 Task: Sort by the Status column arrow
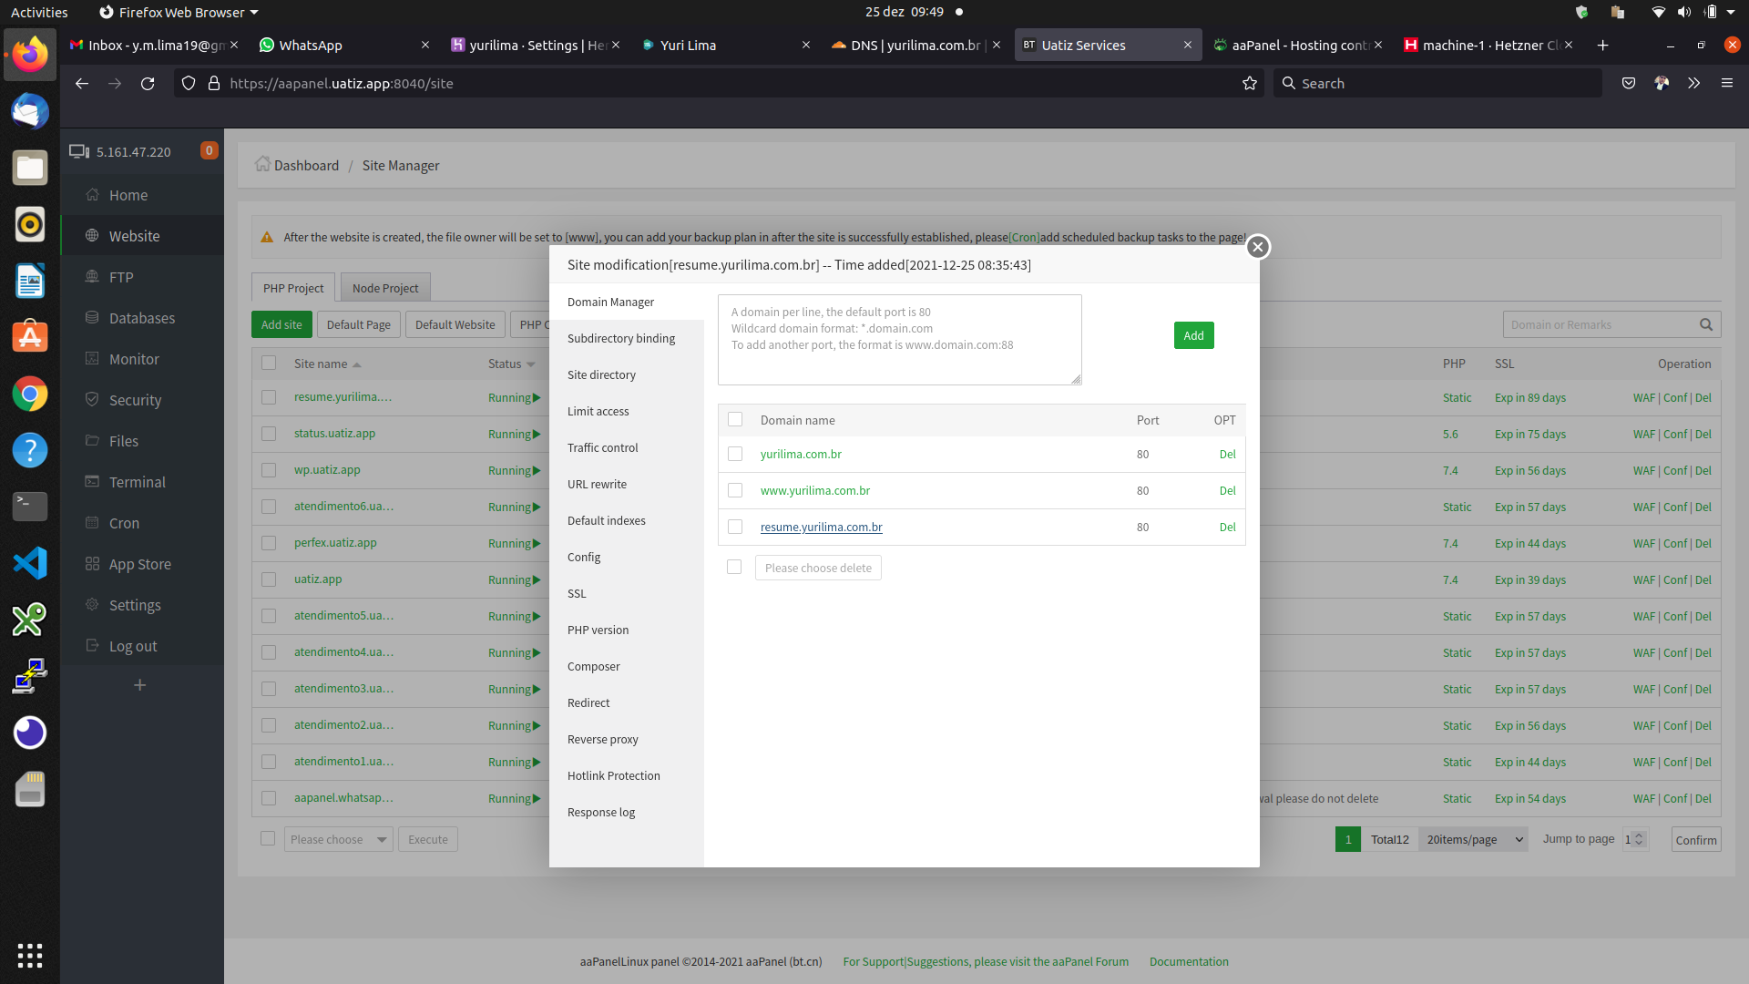530,364
